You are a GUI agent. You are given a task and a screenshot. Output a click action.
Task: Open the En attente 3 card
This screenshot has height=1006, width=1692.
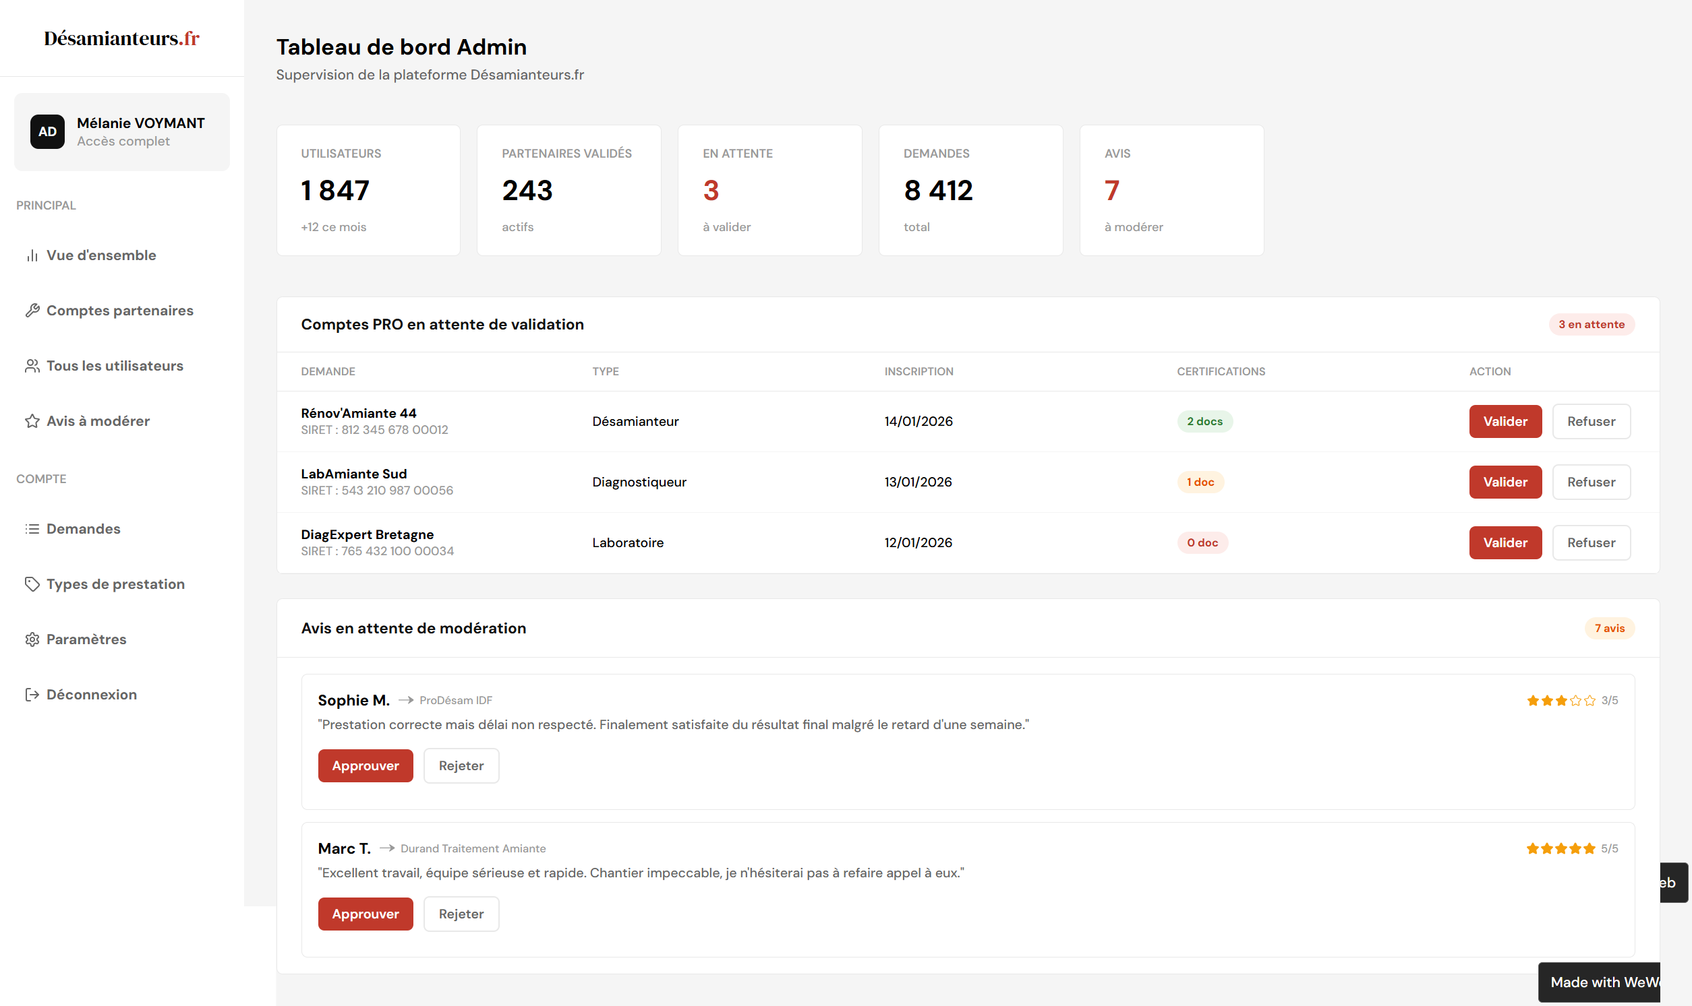pos(770,191)
